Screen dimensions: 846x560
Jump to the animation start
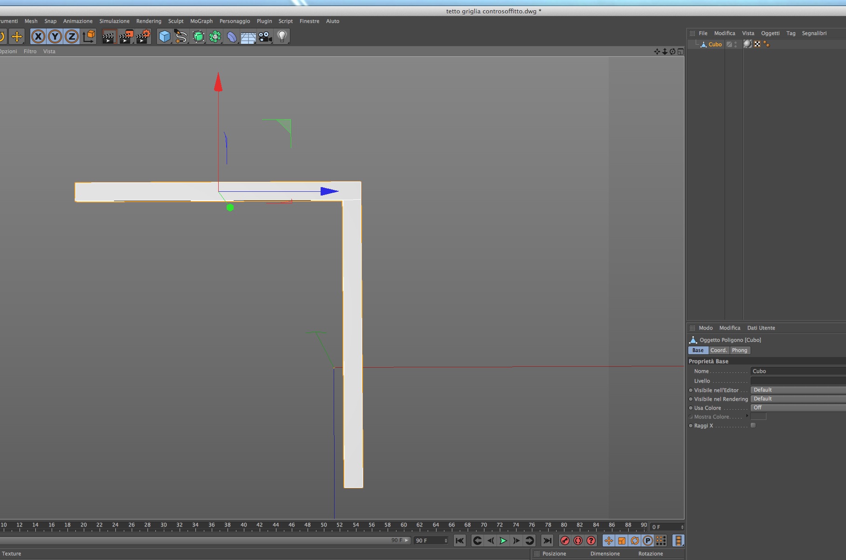click(459, 540)
